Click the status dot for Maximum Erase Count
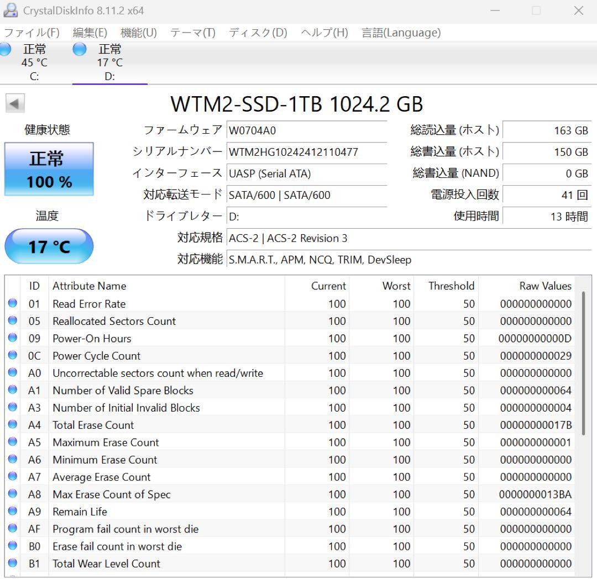This screenshot has height=579, width=597. tap(13, 441)
